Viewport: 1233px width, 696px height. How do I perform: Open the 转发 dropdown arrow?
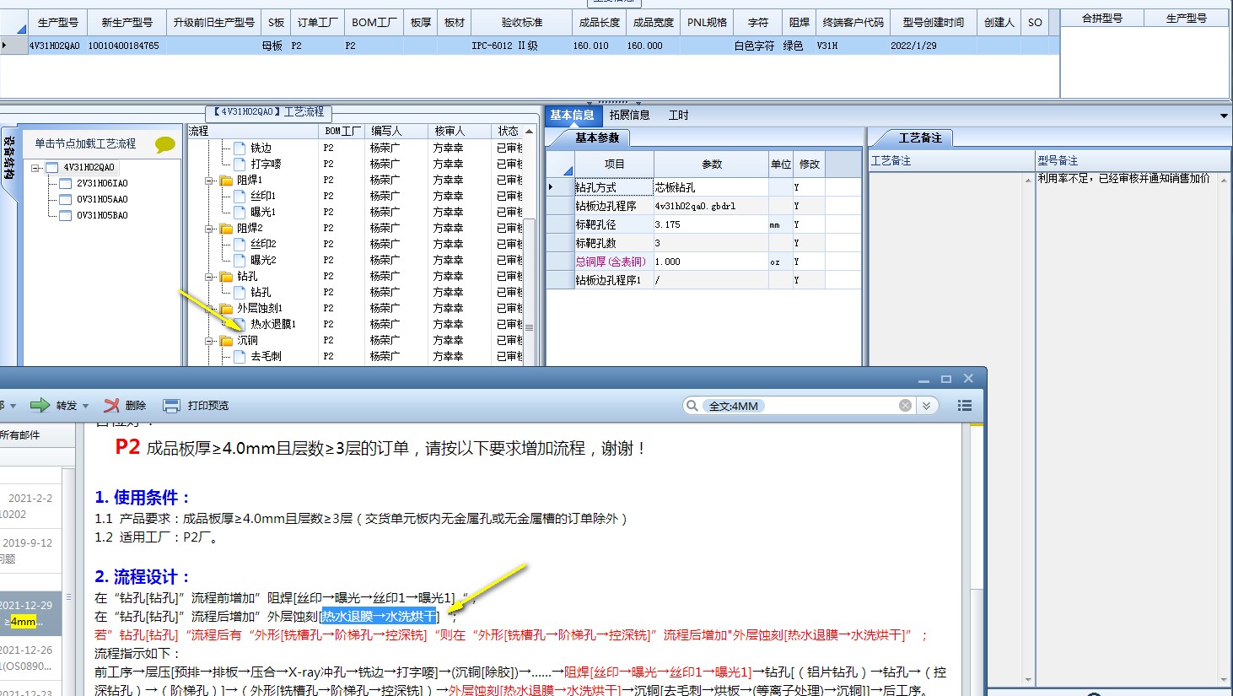click(86, 407)
